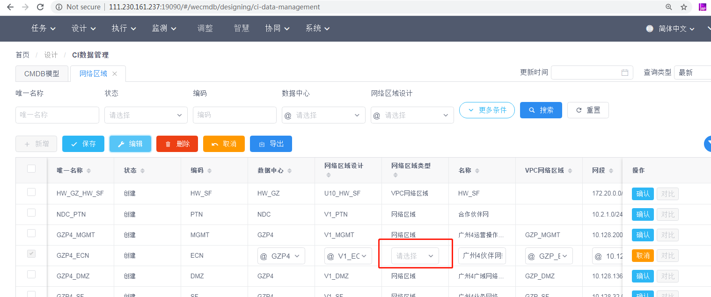Viewport: 711px width, 297px height.
Task: Open the highlighted 请选择 dropdown in red box
Action: pos(415,255)
